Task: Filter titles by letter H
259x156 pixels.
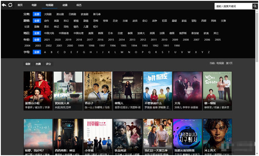Action: pos(90,52)
